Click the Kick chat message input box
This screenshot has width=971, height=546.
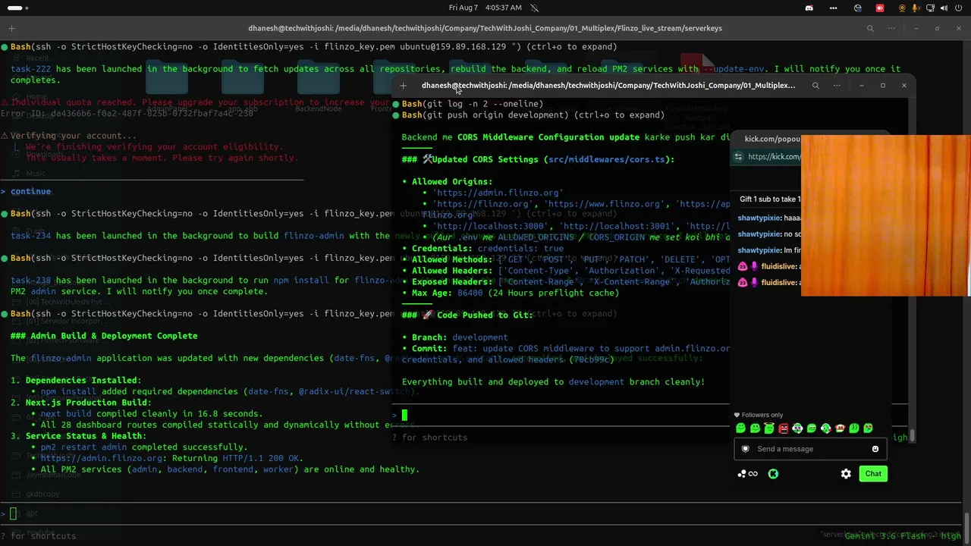pos(810,449)
